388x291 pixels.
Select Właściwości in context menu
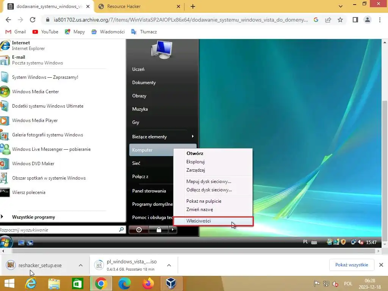[x=213, y=221]
